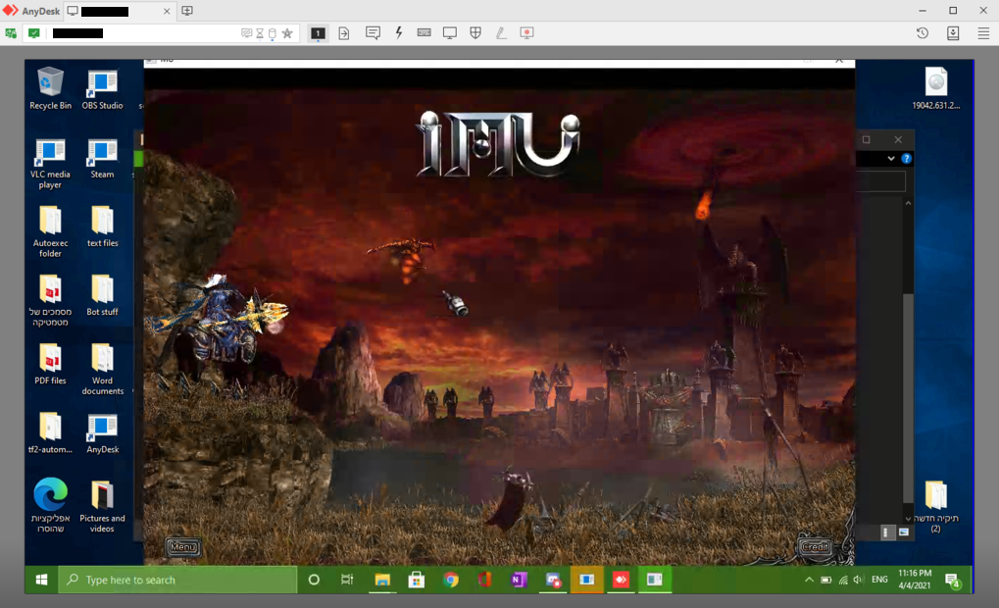Open the PDF files folder
The image size is (999, 608).
pos(50,364)
